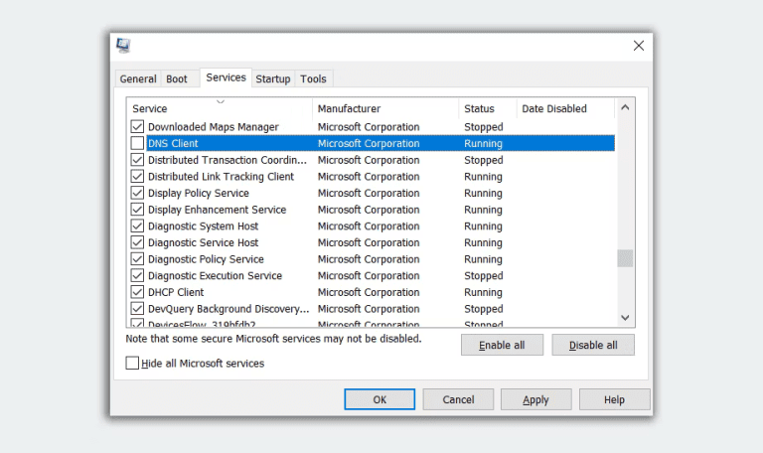Uncheck the Downloaded Maps Manager checkbox
The image size is (763, 453).
pos(137,127)
